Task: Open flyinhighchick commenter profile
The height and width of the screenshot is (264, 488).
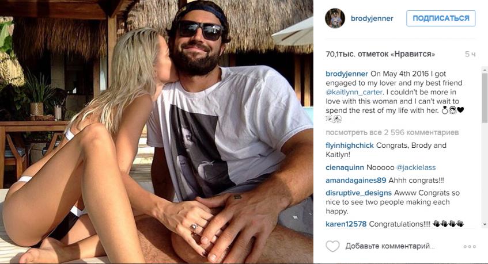Action: pyautogui.click(x=349, y=146)
